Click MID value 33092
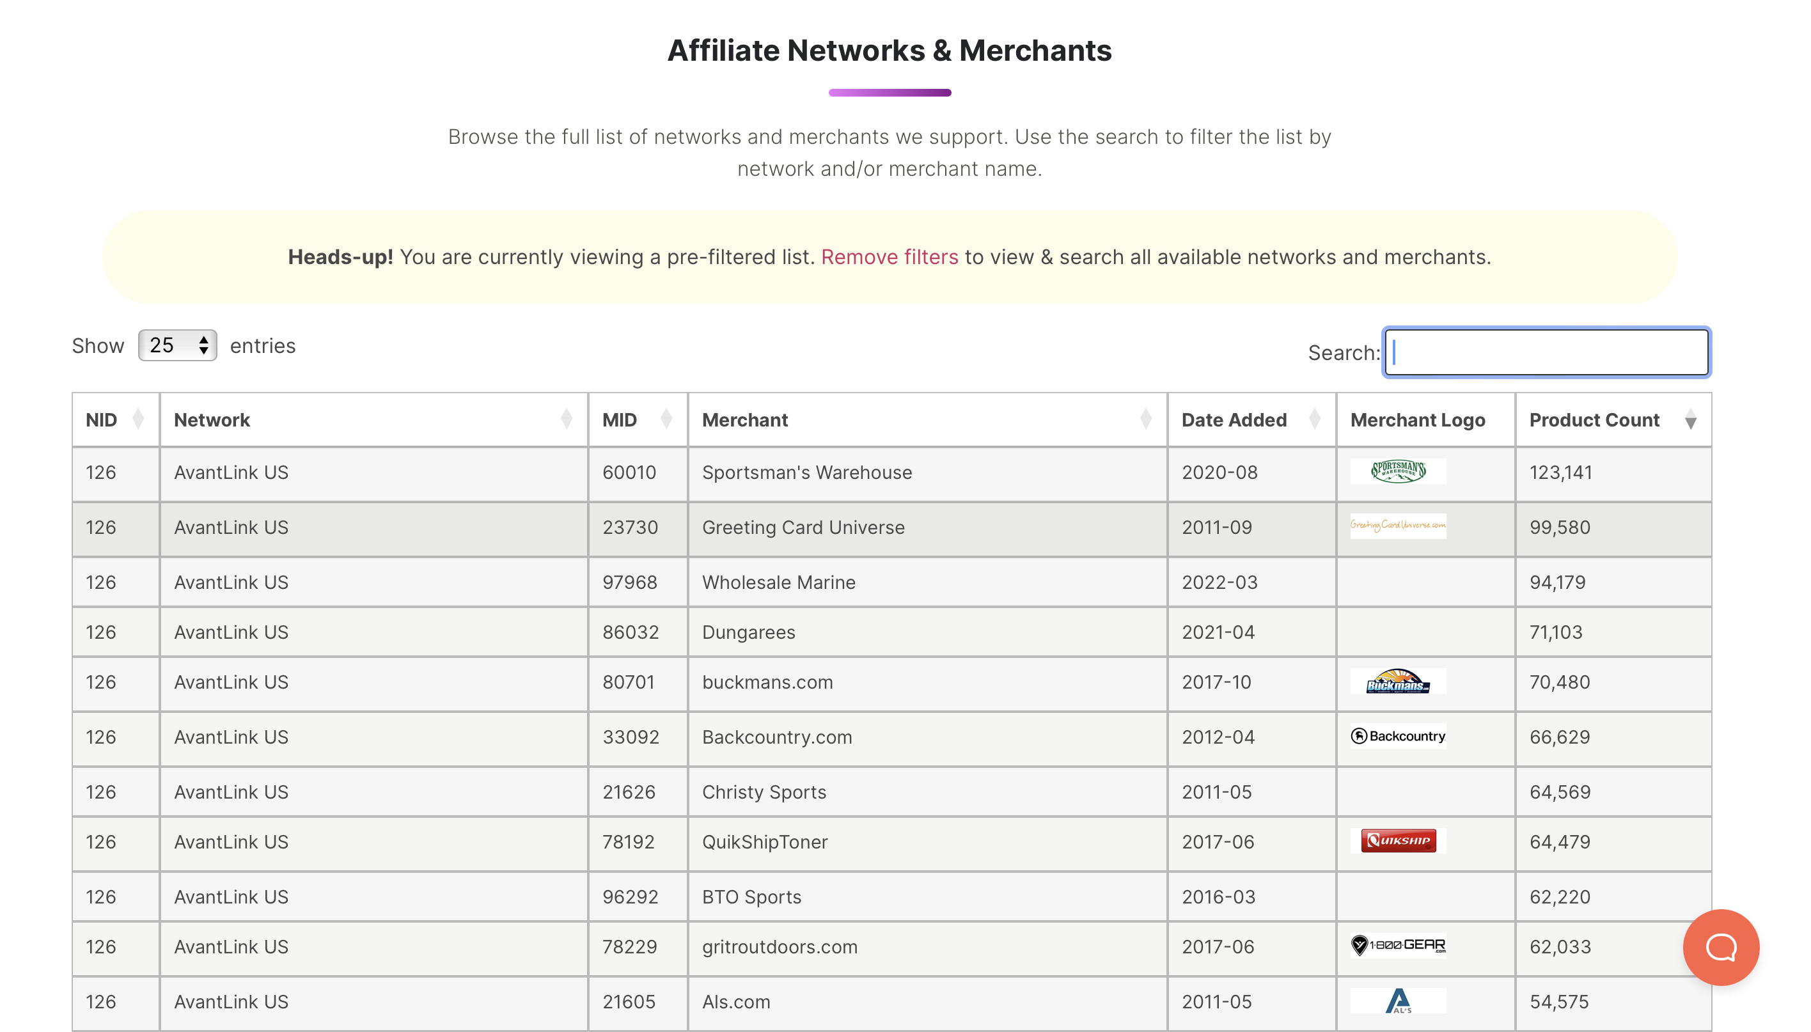The width and height of the screenshot is (1811, 1032). (x=631, y=737)
